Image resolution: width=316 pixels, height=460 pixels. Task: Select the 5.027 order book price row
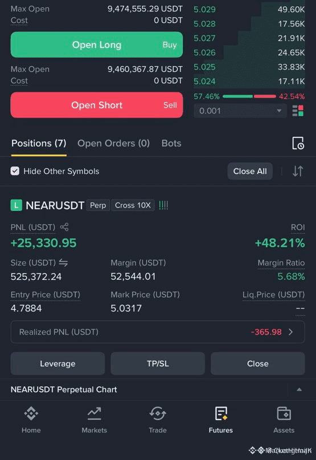coord(249,38)
